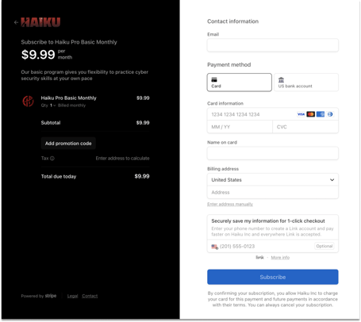
Task: Expand the United States country dropdown
Action: pos(273,180)
